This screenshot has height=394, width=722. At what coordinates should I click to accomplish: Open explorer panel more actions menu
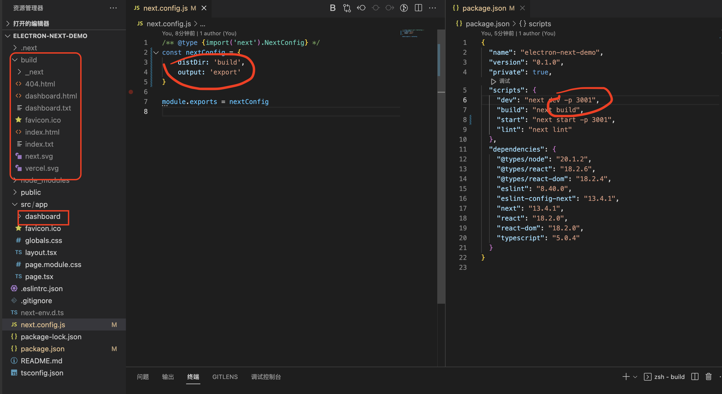[113, 8]
